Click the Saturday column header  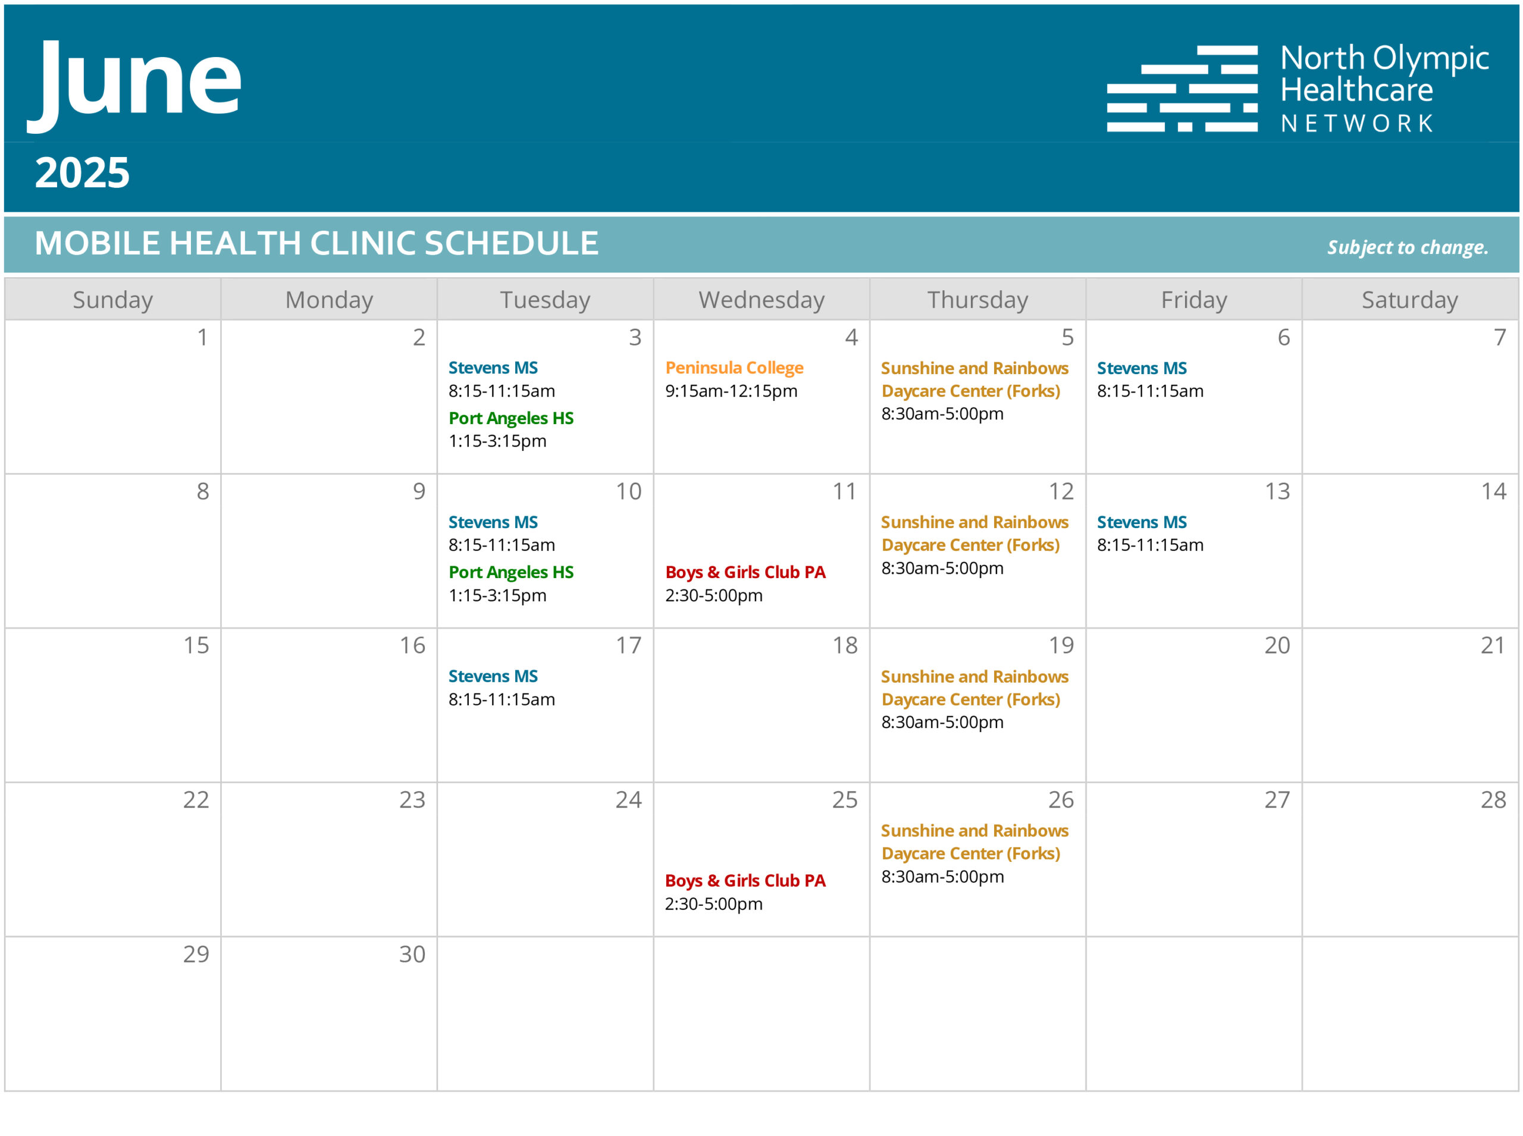[1409, 300]
